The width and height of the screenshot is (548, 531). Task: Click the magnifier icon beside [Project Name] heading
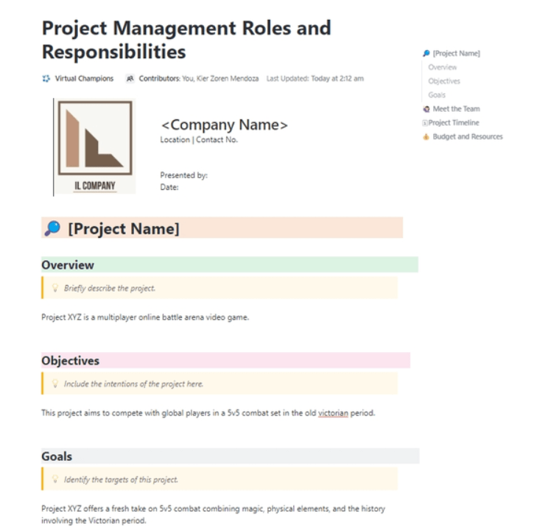pyautogui.click(x=52, y=228)
